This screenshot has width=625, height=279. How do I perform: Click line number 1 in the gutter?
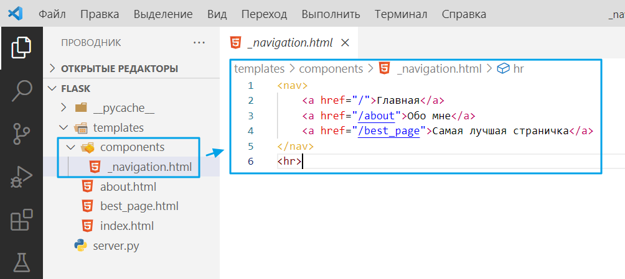(250, 85)
